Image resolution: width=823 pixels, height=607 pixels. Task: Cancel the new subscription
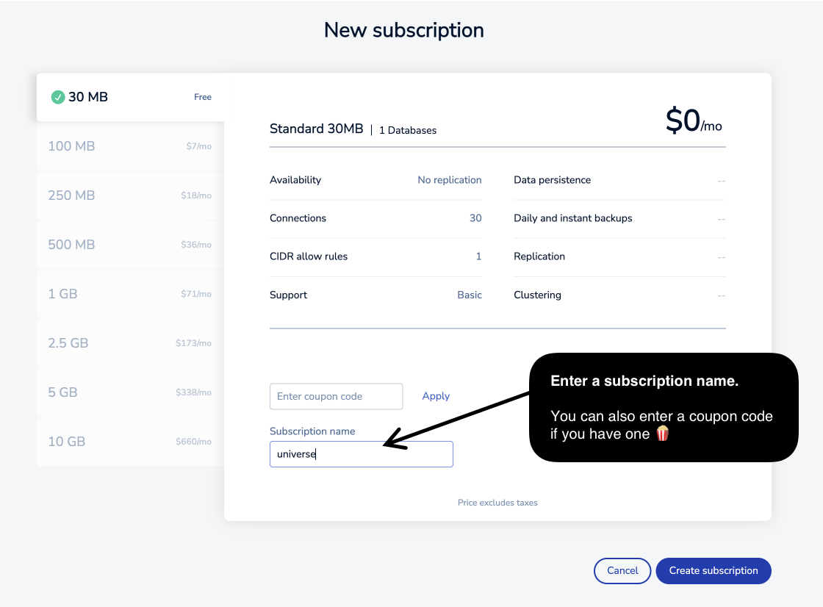tap(622, 571)
